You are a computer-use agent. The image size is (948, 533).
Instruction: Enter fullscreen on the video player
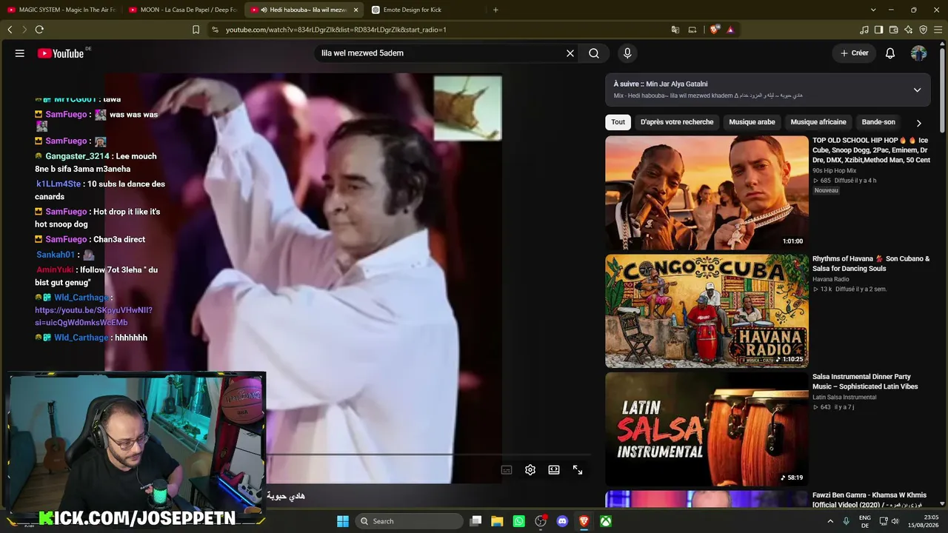[578, 470]
